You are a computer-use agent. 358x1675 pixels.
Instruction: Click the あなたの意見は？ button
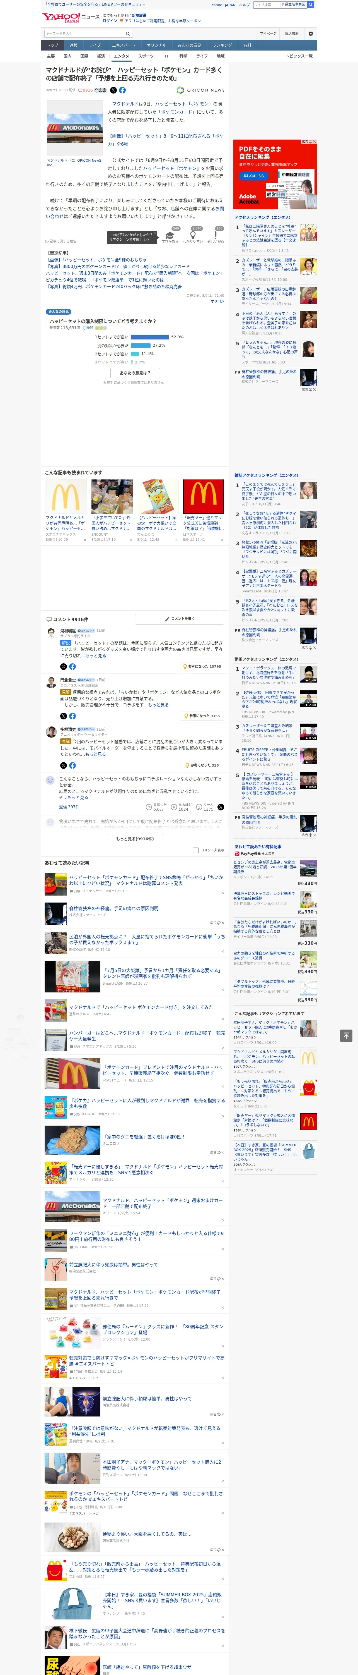click(x=135, y=373)
